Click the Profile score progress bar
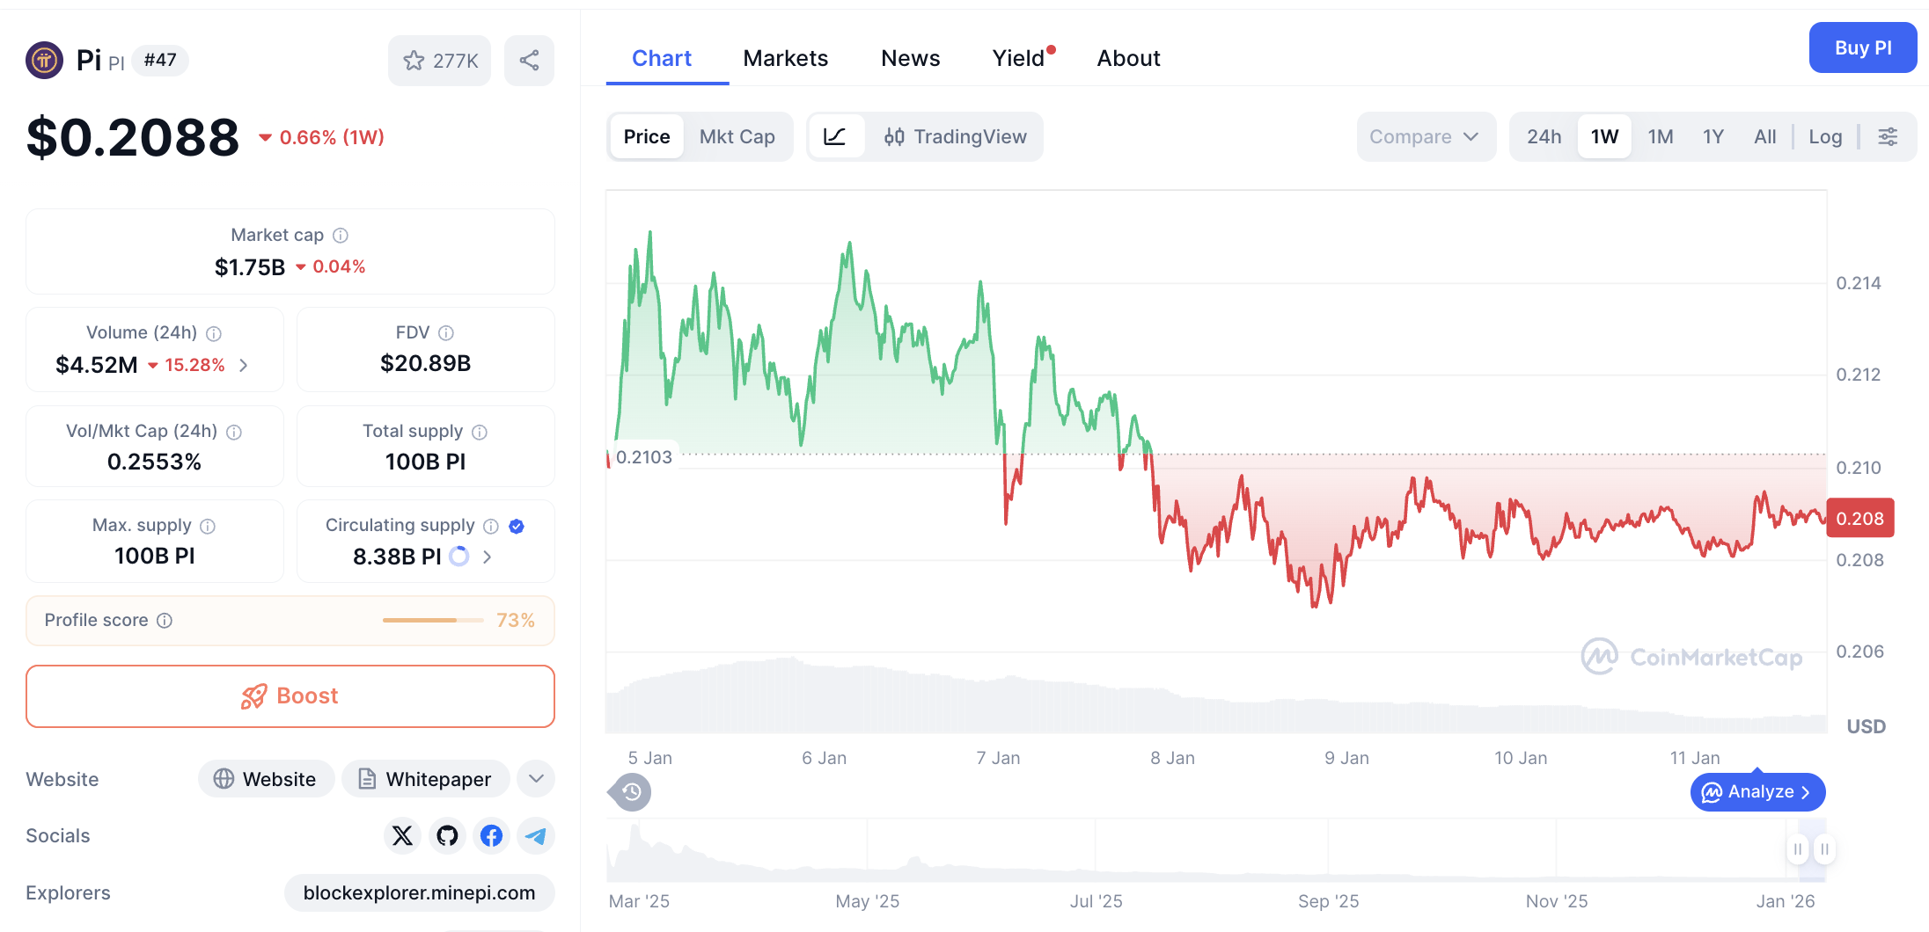The width and height of the screenshot is (1929, 932). point(432,620)
